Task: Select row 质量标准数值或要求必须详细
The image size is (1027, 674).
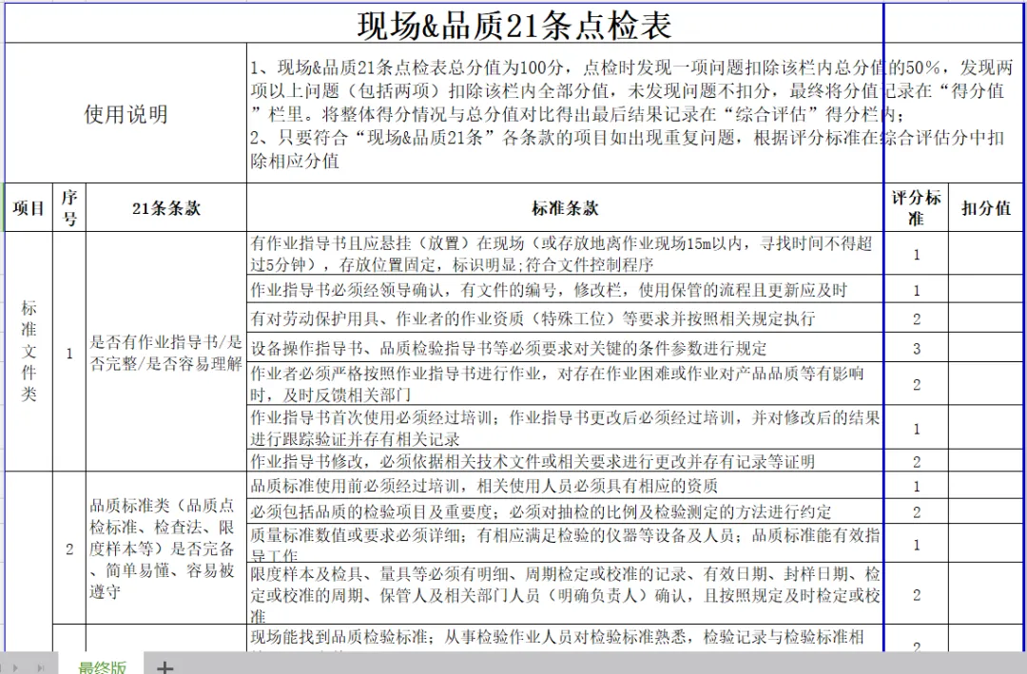Action: [565, 543]
